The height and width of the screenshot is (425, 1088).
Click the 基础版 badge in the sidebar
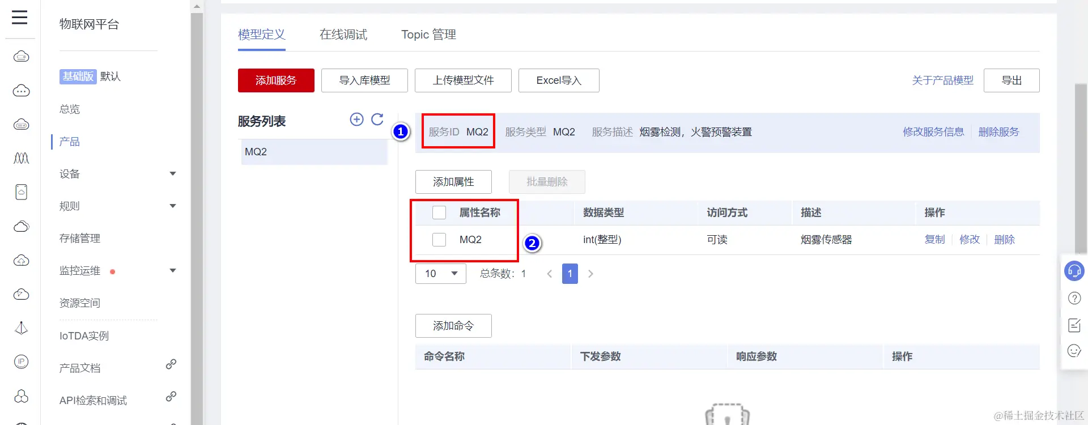coord(78,76)
